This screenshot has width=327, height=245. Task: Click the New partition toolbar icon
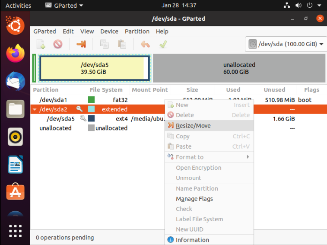pyautogui.click(x=41, y=44)
